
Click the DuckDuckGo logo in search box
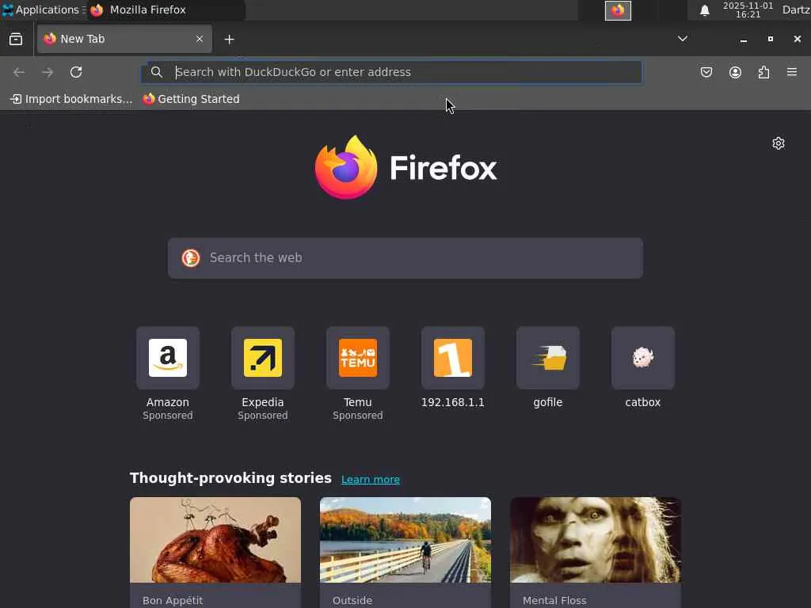pos(191,258)
